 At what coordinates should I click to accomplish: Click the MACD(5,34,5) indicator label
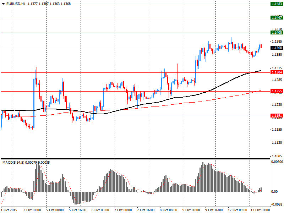(x=13, y=163)
